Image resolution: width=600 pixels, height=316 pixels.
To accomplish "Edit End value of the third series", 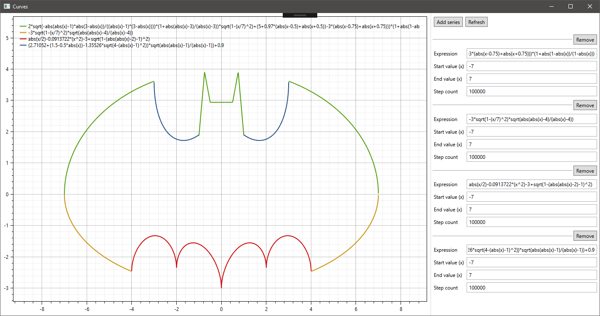I will coord(532,210).
